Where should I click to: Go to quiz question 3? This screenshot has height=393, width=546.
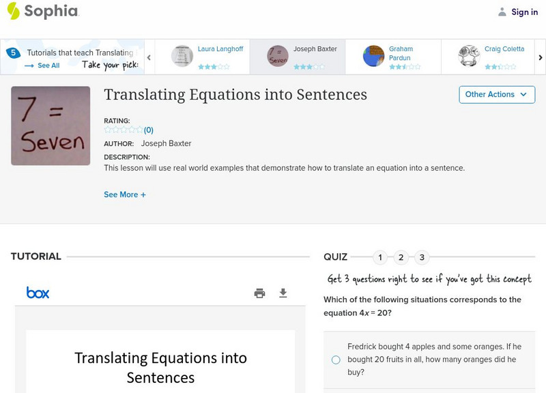coord(422,257)
